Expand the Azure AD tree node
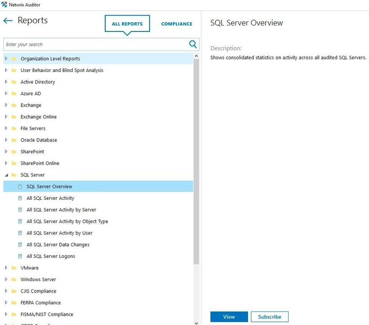Viewport: 369px width, 325px height. click(x=6, y=93)
